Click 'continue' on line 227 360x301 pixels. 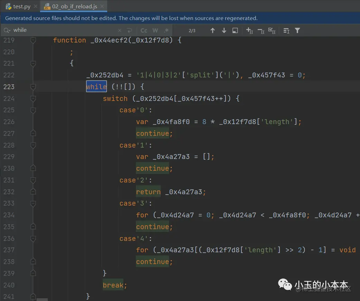tap(153, 133)
